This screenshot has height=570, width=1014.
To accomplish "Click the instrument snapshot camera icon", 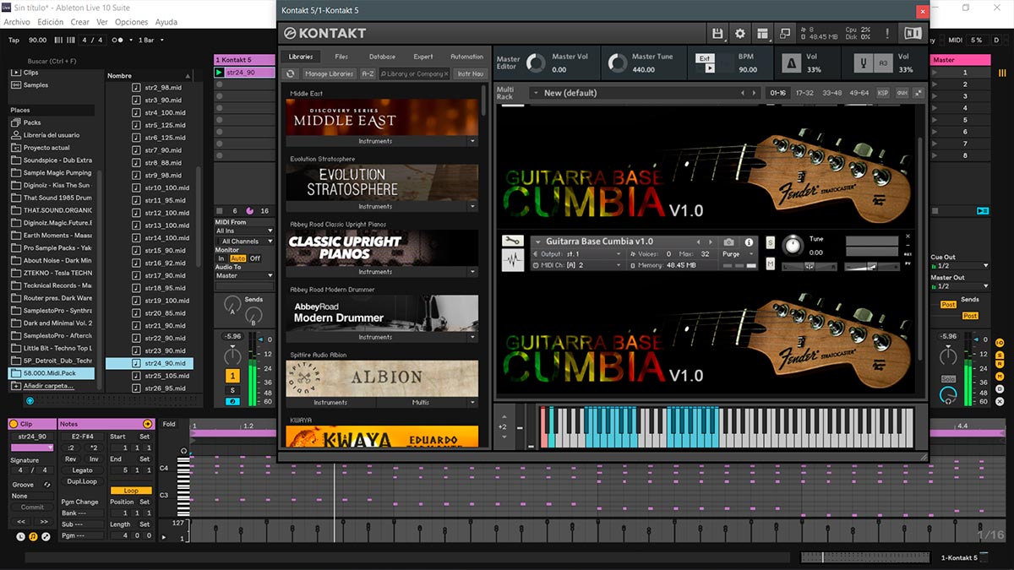I will point(728,242).
